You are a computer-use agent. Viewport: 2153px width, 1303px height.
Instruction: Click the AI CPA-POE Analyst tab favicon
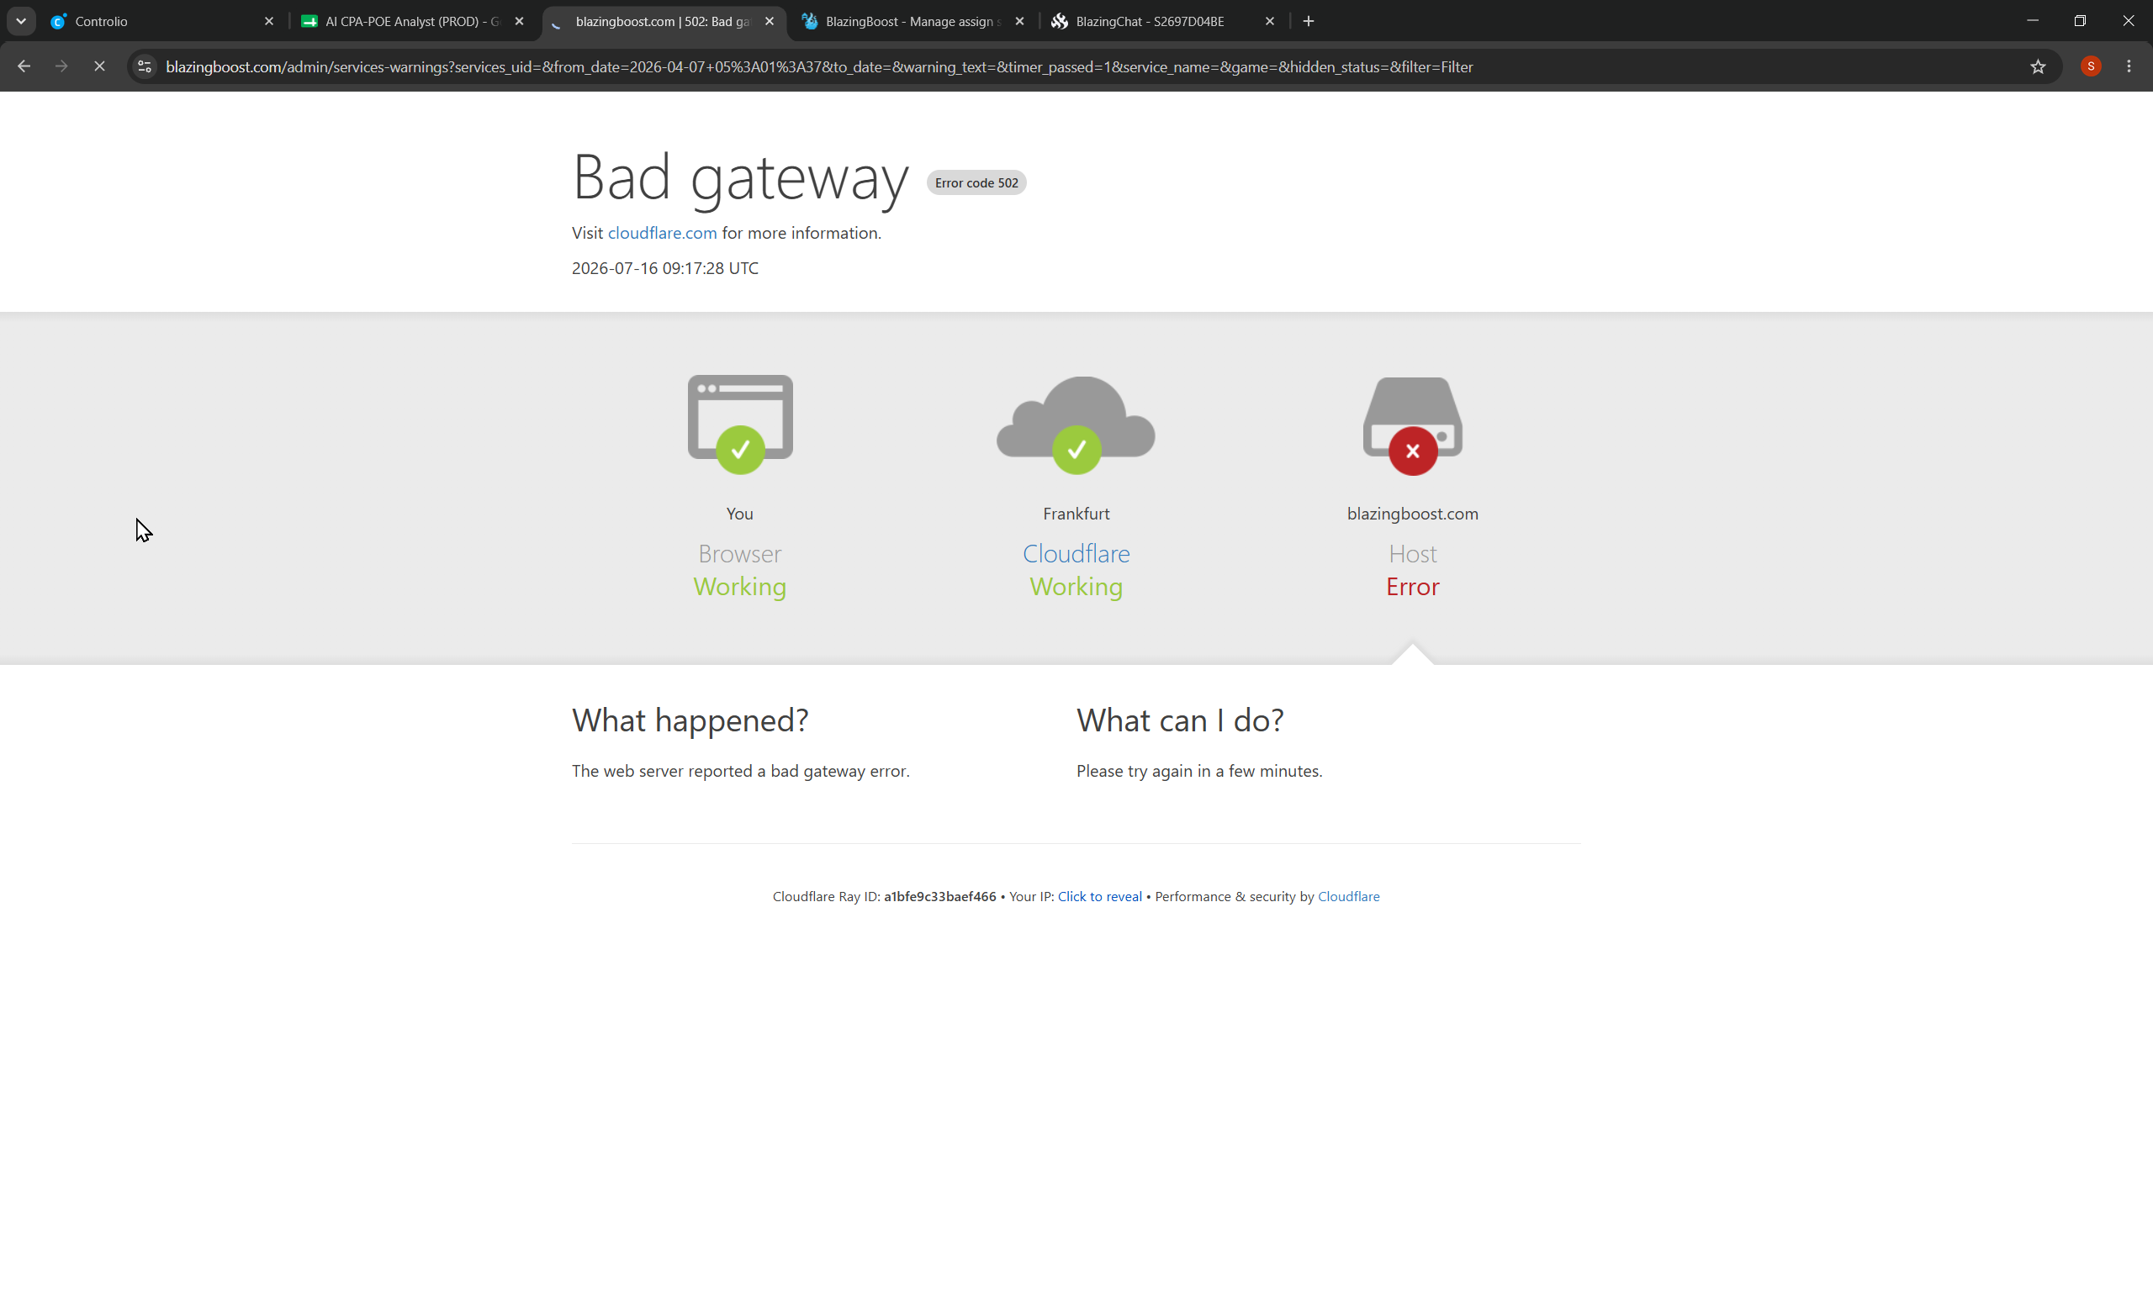point(309,22)
